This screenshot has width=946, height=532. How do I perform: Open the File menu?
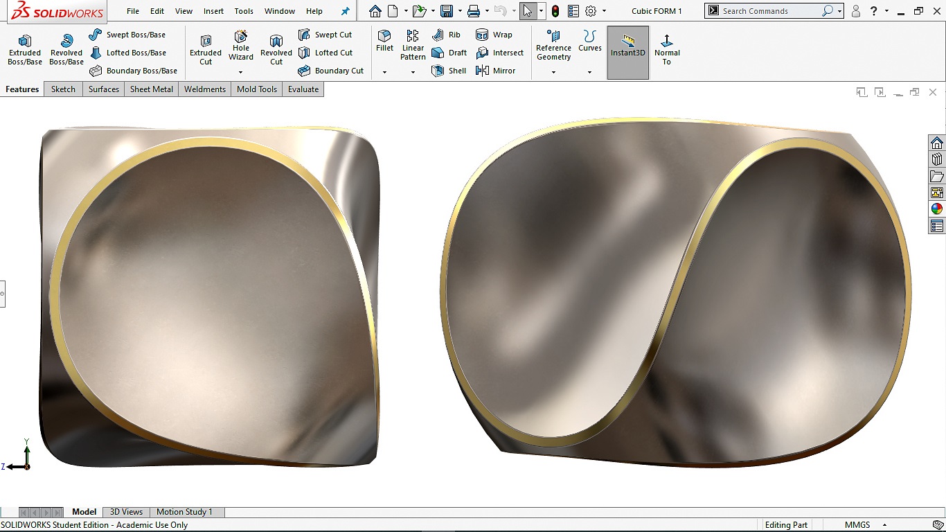tap(133, 11)
